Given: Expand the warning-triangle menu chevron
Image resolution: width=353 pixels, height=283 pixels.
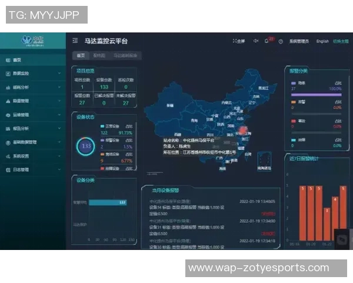Looking at the screenshot, I should 59,101.
